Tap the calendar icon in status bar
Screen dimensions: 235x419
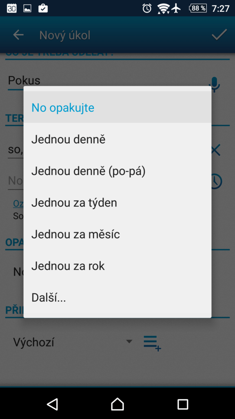click(12, 8)
